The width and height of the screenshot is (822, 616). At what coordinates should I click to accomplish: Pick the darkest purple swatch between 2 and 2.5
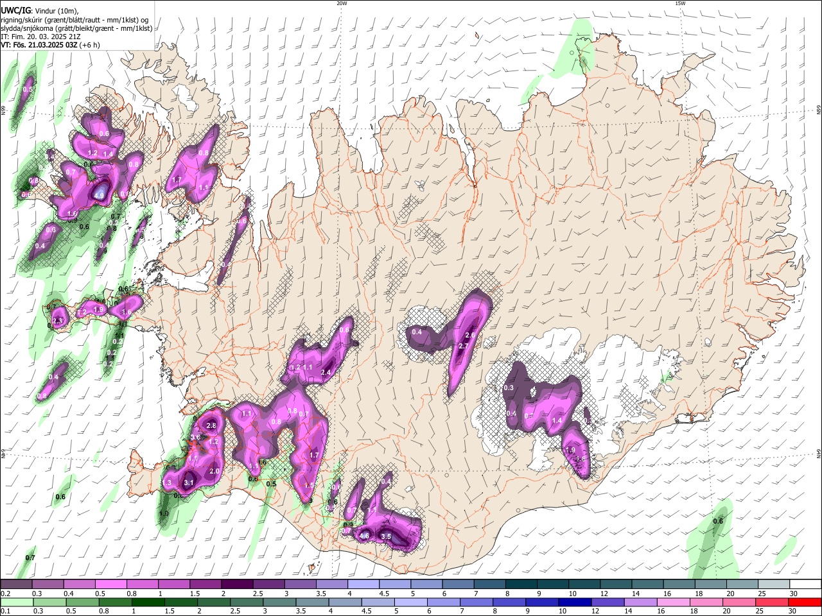pyautogui.click(x=236, y=585)
